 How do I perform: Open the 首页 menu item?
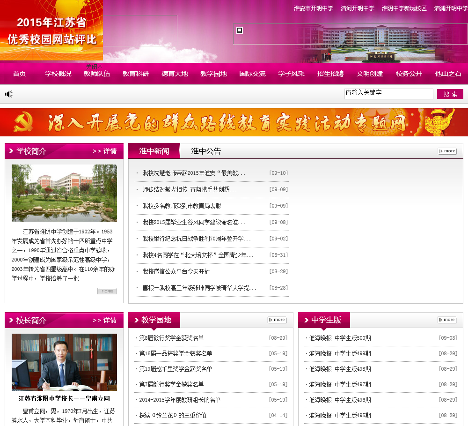pos(19,74)
